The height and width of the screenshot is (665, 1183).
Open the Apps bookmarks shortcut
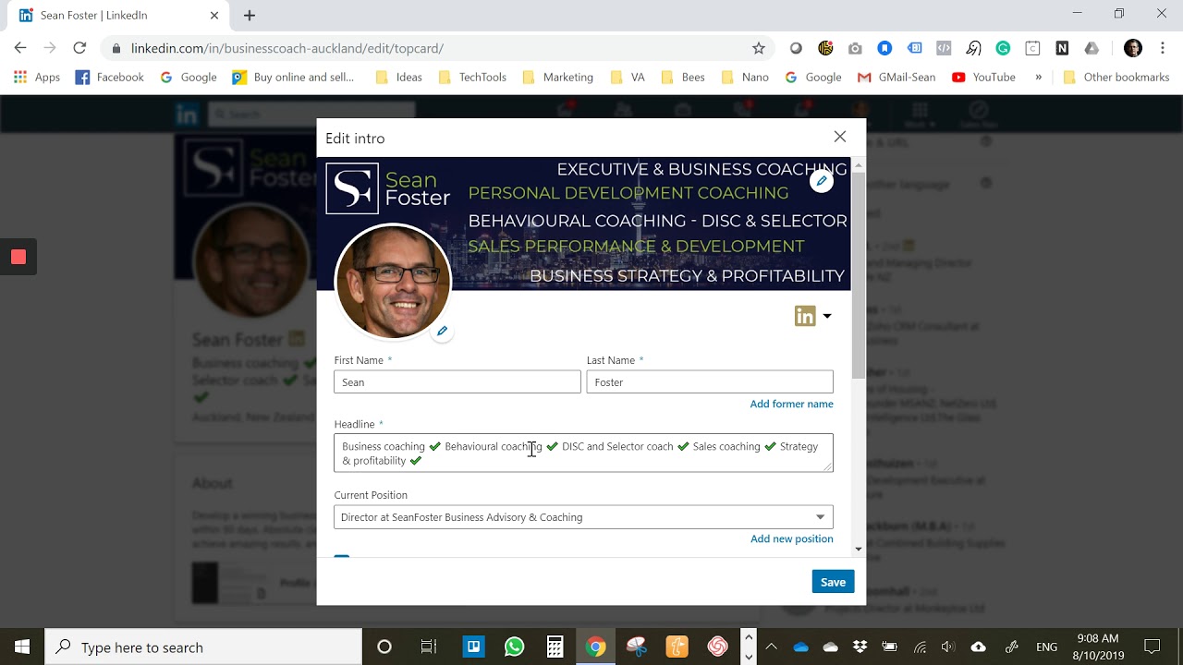pyautogui.click(x=37, y=78)
